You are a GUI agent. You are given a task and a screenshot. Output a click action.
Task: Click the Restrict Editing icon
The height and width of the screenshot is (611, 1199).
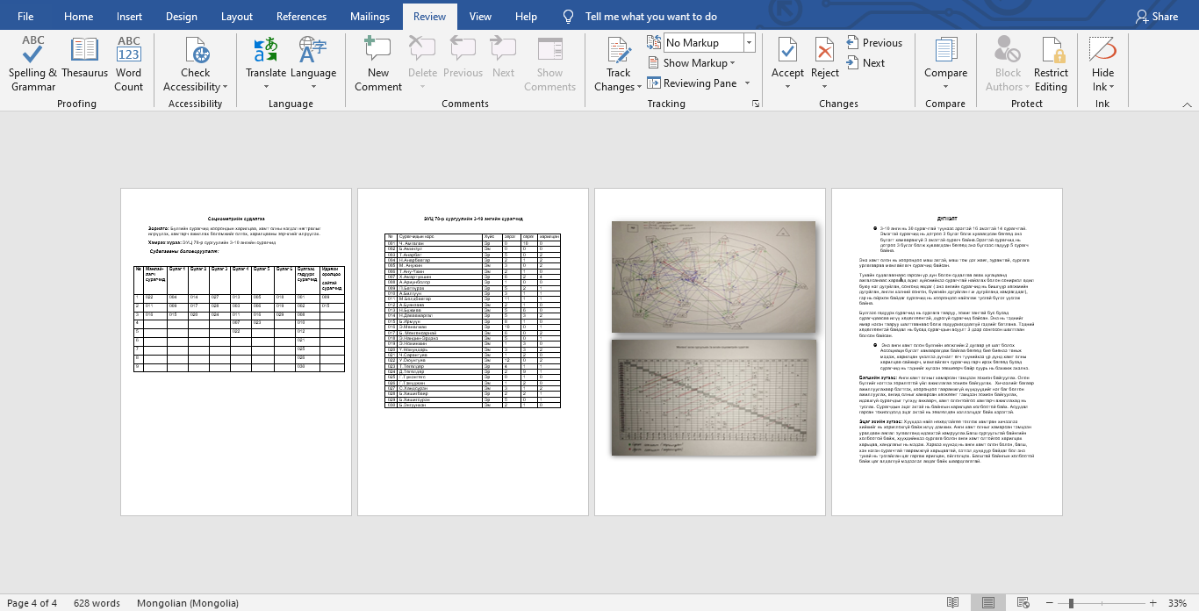click(x=1050, y=63)
